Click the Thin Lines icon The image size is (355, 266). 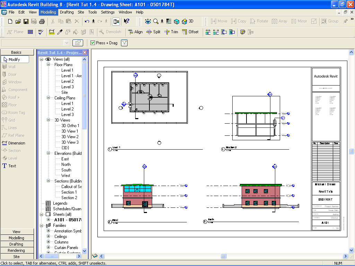click(169, 21)
